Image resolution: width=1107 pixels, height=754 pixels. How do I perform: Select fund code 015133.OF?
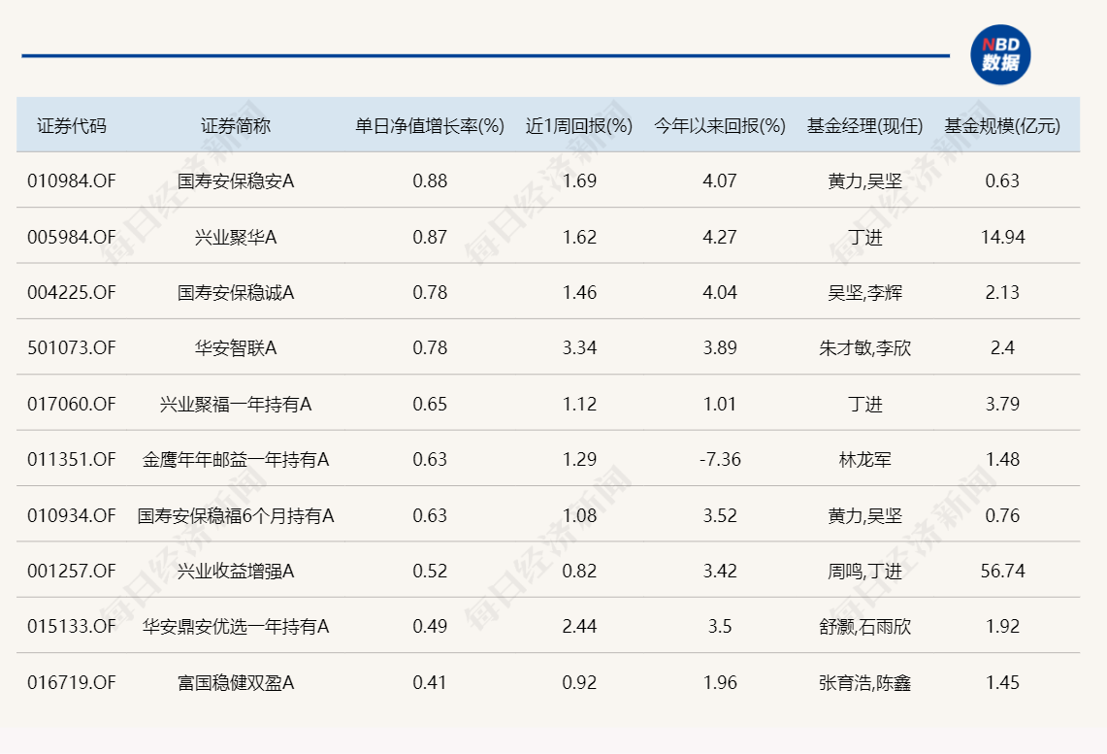71,626
